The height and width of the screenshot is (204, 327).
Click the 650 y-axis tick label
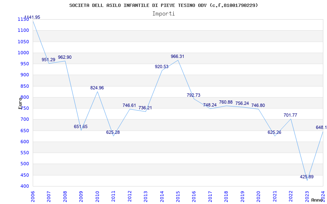pyautogui.click(x=25, y=131)
